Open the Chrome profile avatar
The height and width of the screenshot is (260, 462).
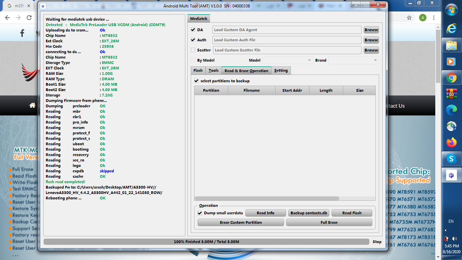point(422,18)
